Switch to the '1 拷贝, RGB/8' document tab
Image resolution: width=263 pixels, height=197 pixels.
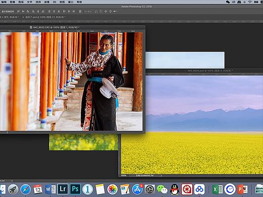(x=10, y=17)
